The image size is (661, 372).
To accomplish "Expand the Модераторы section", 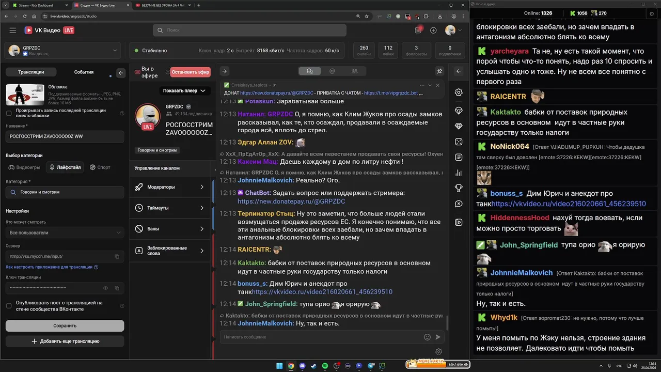I will (x=170, y=187).
